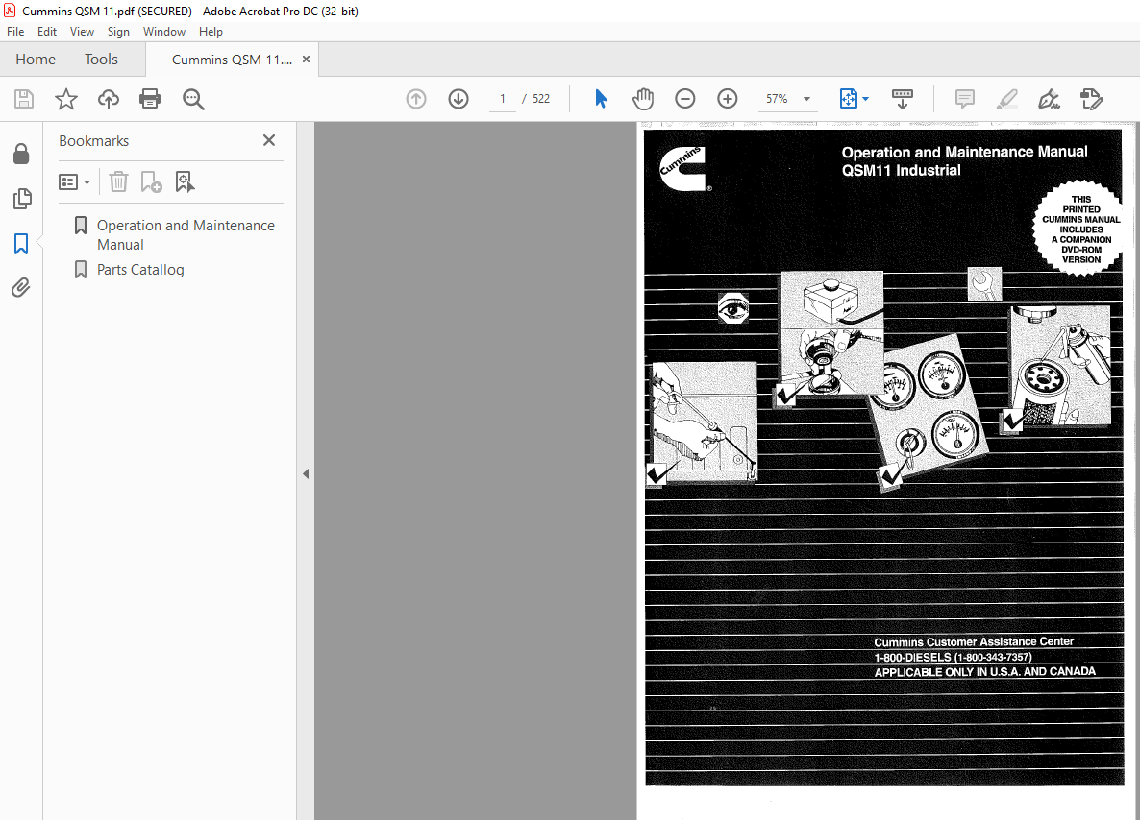Switch to the Home tab
Image resolution: width=1140 pixels, height=820 pixels.
[36, 60]
